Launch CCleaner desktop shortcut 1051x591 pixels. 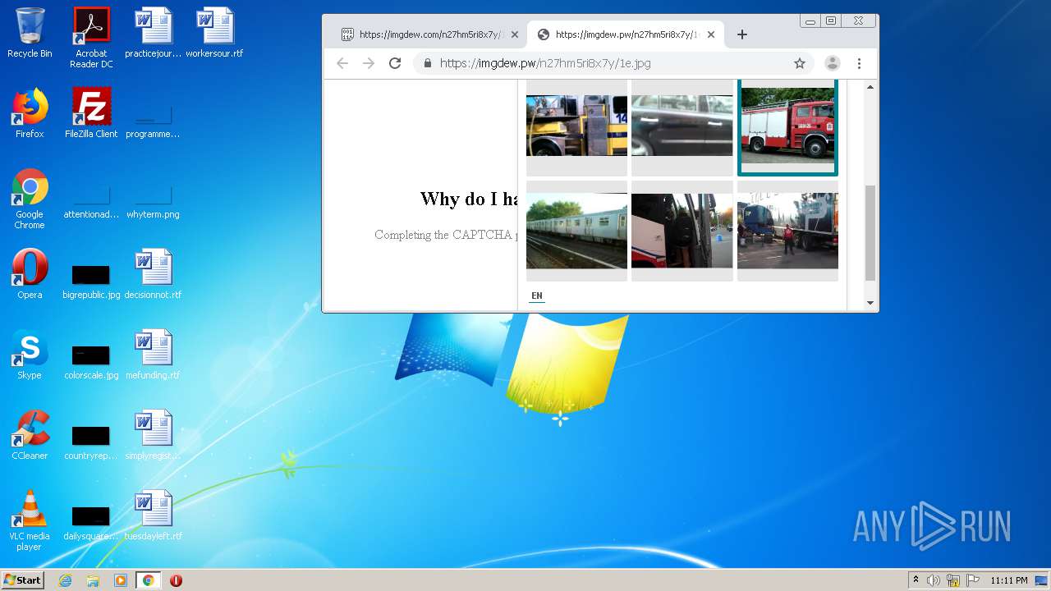point(30,435)
